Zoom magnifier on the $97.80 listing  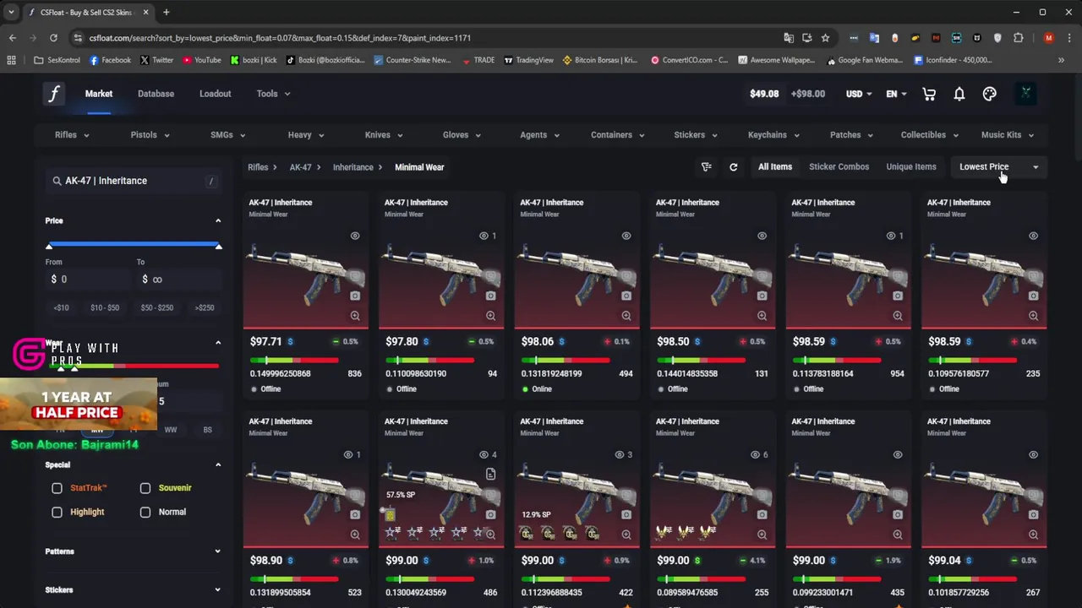(490, 316)
